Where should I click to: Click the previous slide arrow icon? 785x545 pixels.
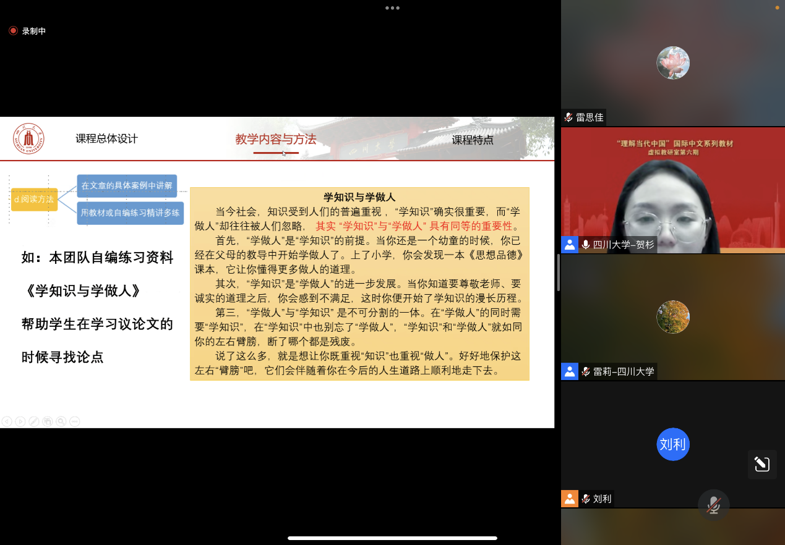(7, 421)
